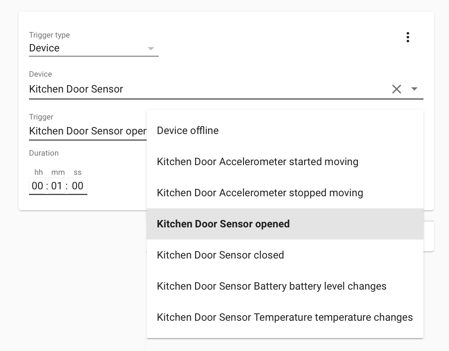Click the minutes (mm) duration field
The image size is (449, 351).
[57, 186]
